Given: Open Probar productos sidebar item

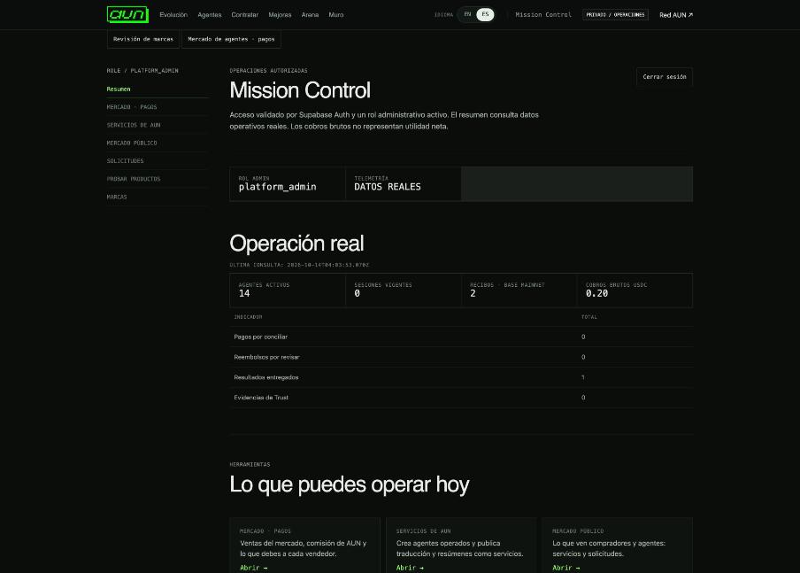Looking at the screenshot, I should pyautogui.click(x=158, y=179).
